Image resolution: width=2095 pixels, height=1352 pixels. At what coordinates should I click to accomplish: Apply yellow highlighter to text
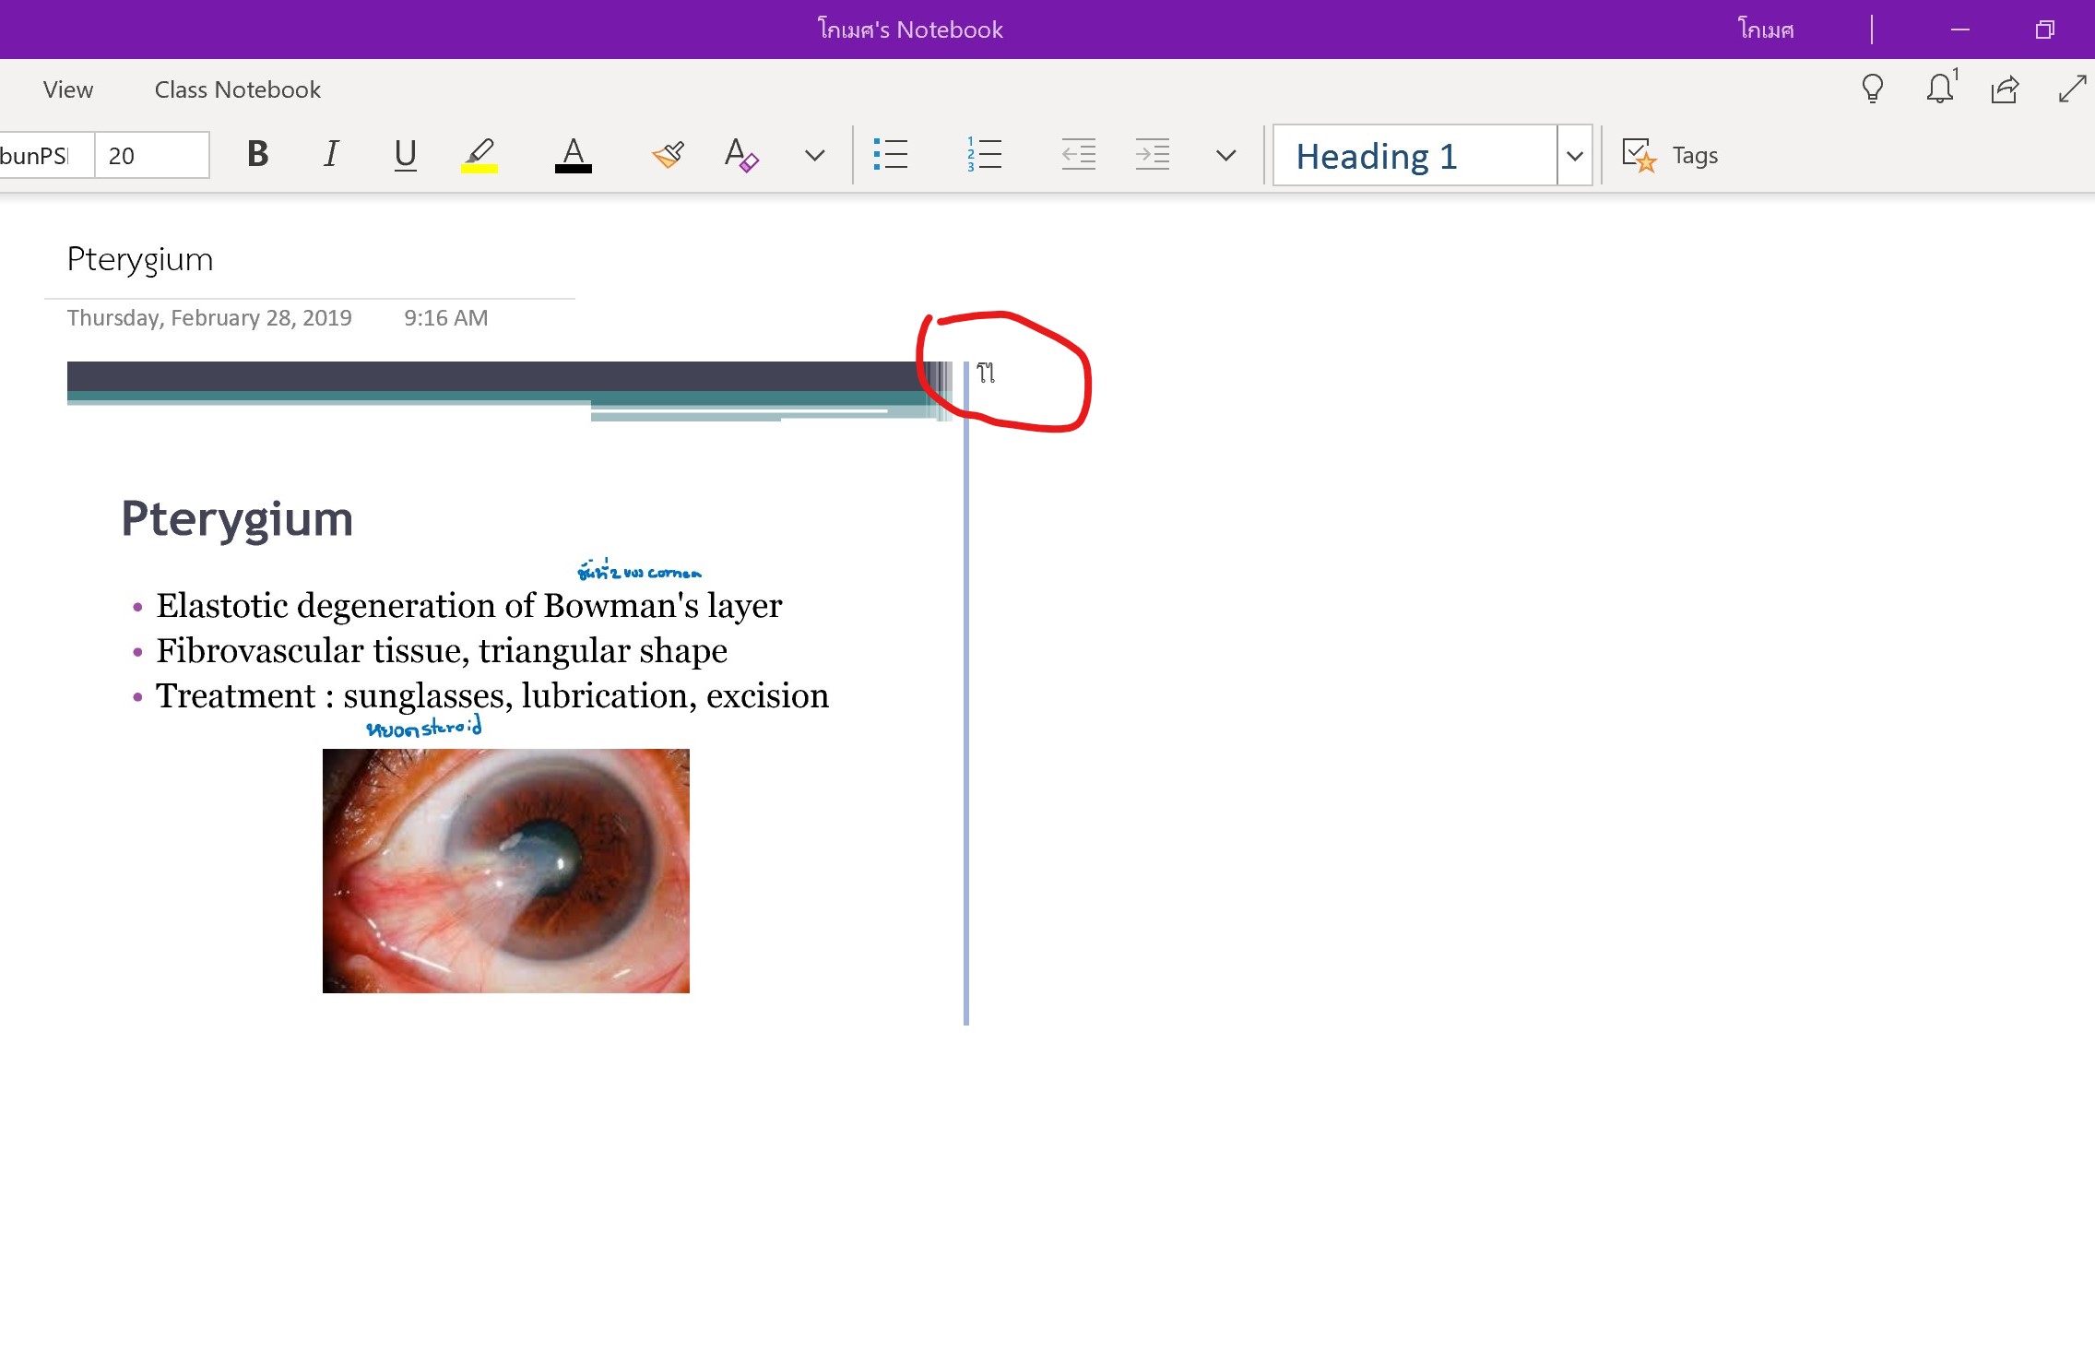(x=479, y=154)
